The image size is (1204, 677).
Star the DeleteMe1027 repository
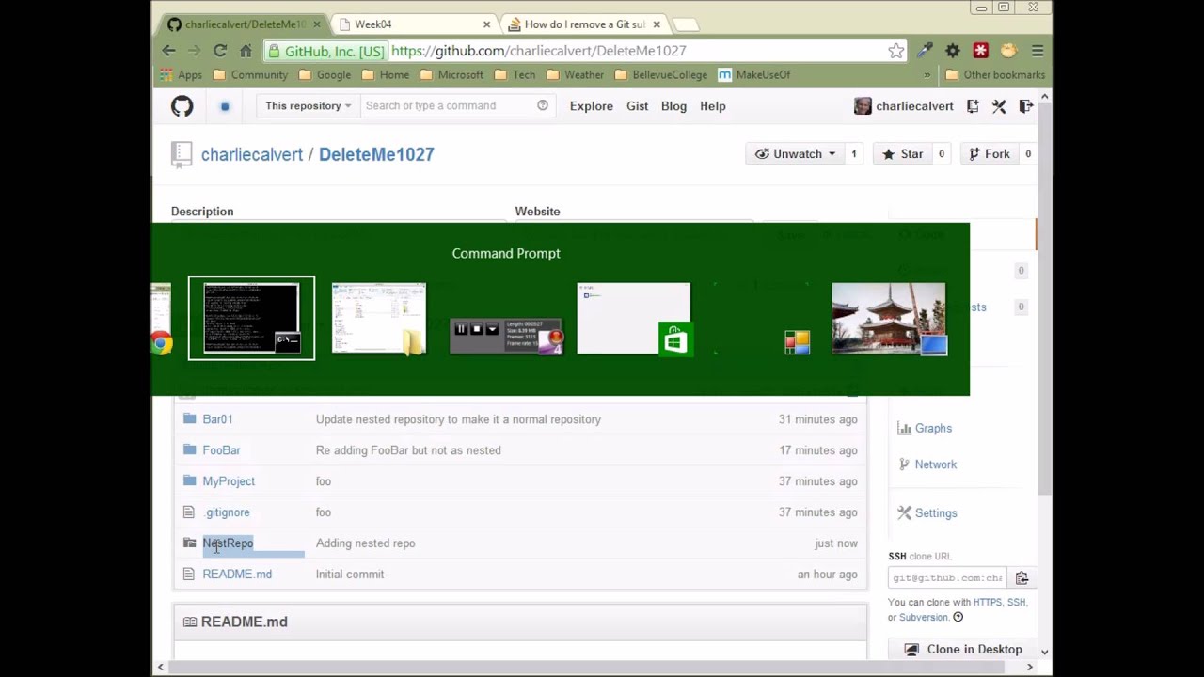(903, 154)
